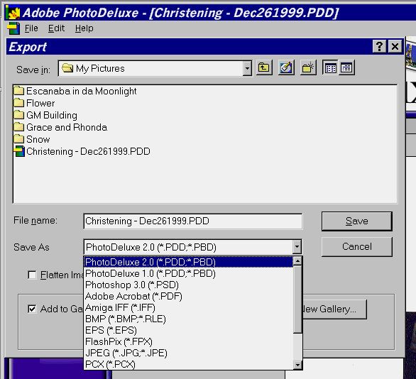The image size is (416, 379).
Task: Choose PhotoDeluxe 1.0 (*.PDD;*.PBD) format
Action: tap(188, 273)
